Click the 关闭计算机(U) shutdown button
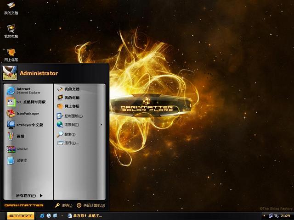This screenshot has height=220, width=294. [x=91, y=205]
